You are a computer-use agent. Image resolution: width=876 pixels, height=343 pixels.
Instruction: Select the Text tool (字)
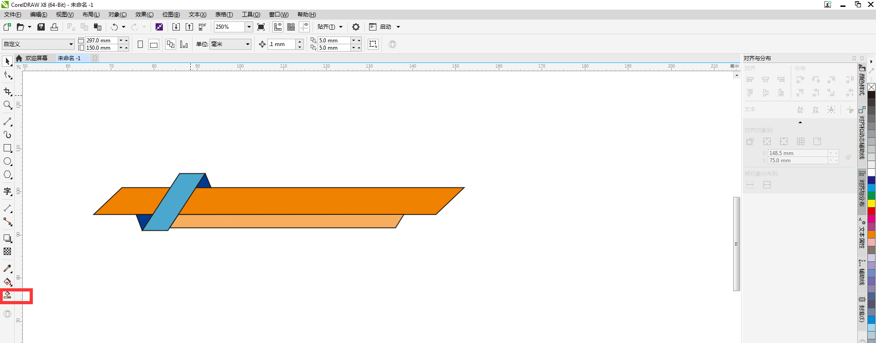tap(7, 192)
